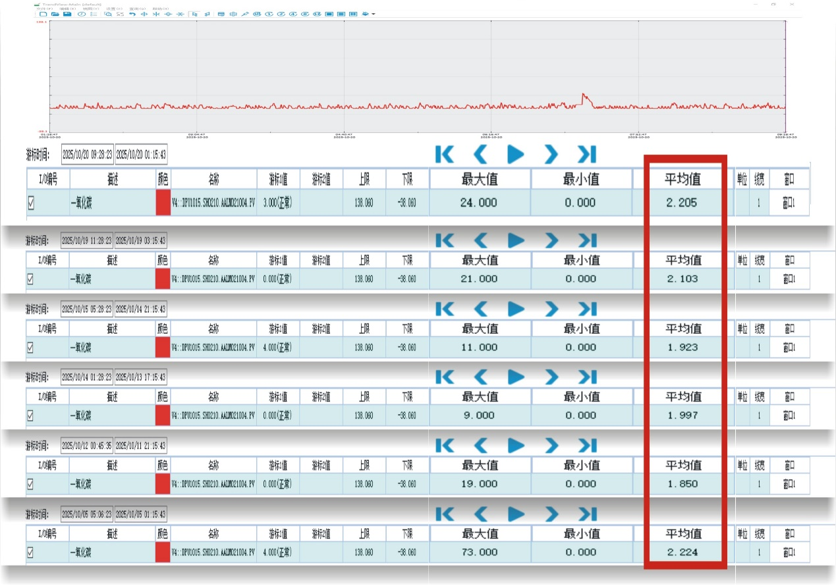Click the clock icon in the toolbar
The width and height of the screenshot is (836, 586).
click(82, 14)
